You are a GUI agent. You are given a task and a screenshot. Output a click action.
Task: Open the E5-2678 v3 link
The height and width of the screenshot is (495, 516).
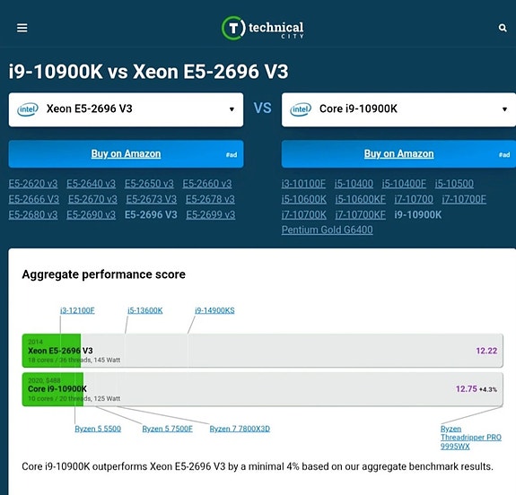coord(210,199)
